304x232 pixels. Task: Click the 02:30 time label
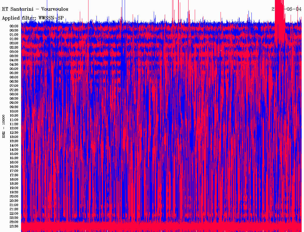point(14,47)
